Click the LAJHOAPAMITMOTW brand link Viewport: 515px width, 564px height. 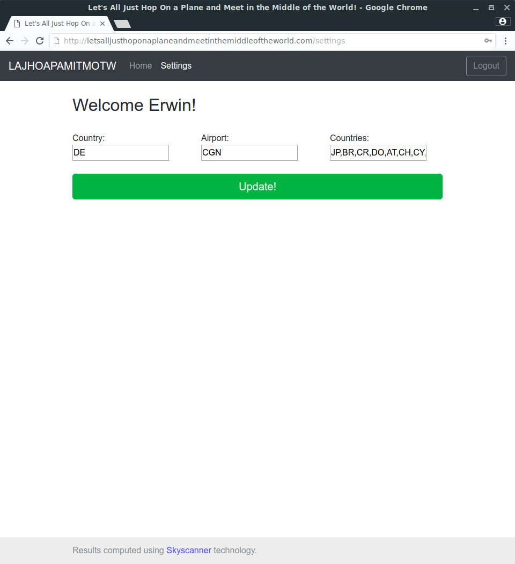(x=62, y=66)
